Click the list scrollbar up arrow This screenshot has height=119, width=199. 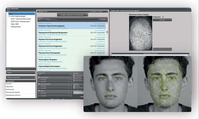[107, 23]
